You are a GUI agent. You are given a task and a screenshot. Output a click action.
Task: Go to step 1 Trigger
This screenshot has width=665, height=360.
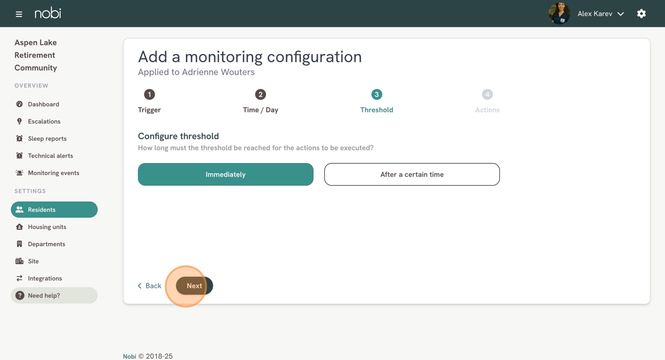pos(149,101)
